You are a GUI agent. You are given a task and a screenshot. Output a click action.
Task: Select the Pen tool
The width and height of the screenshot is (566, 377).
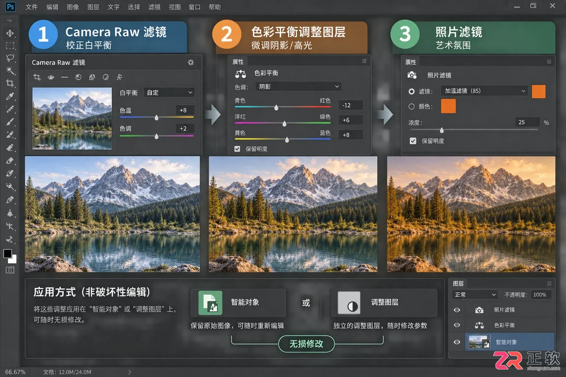[10, 200]
